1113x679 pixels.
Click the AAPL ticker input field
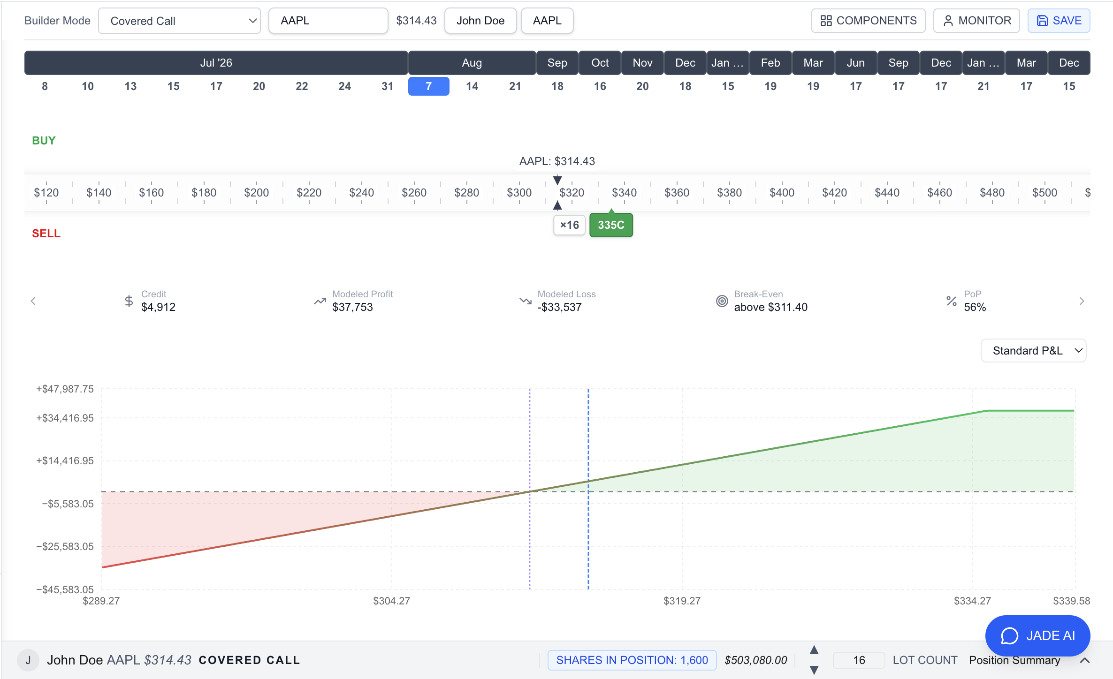click(328, 21)
